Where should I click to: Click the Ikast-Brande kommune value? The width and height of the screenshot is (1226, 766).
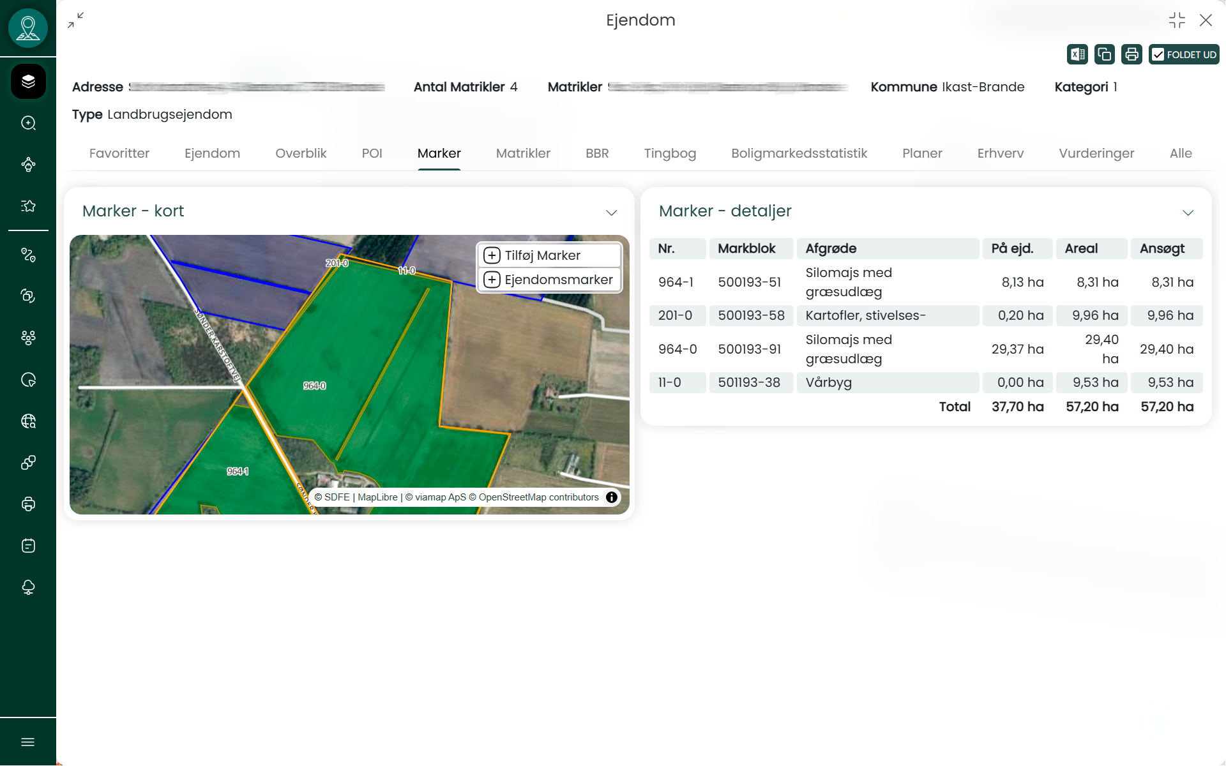point(983,87)
